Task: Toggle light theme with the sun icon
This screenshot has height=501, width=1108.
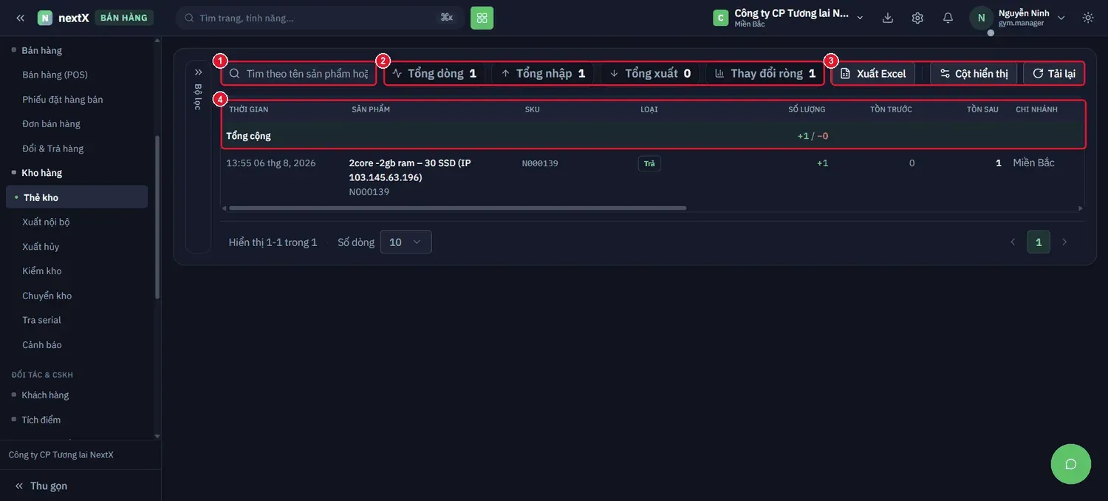Action: tap(1088, 18)
